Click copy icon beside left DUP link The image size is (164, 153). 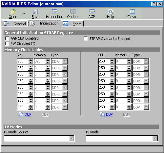point(21,114)
